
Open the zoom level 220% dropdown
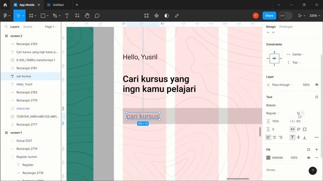(x=314, y=16)
